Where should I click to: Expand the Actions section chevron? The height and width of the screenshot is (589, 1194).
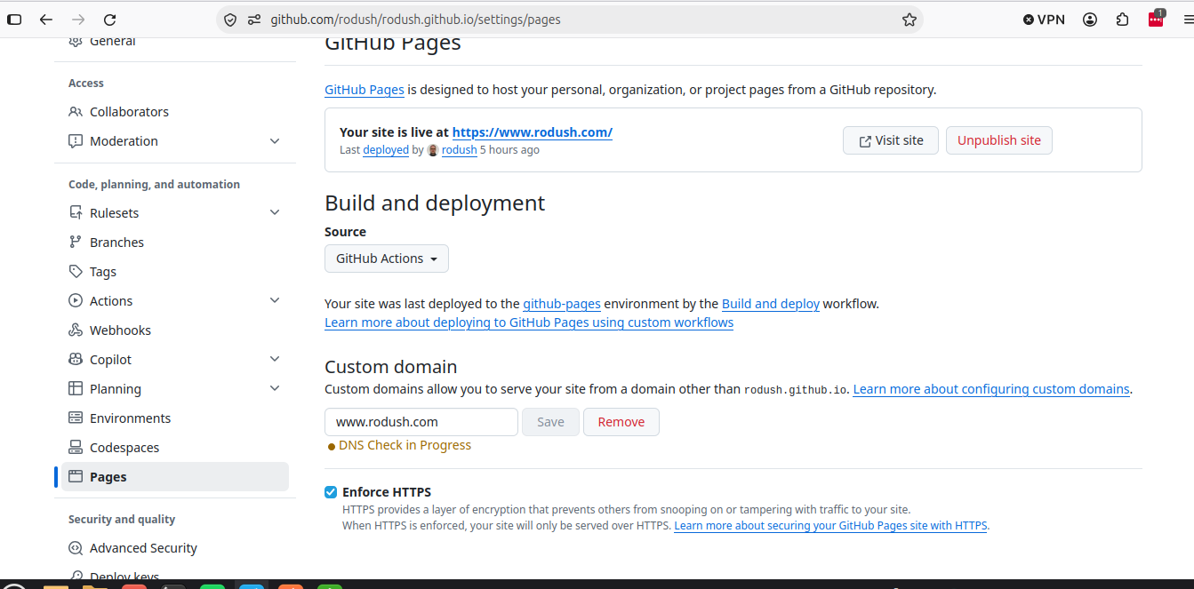[275, 300]
